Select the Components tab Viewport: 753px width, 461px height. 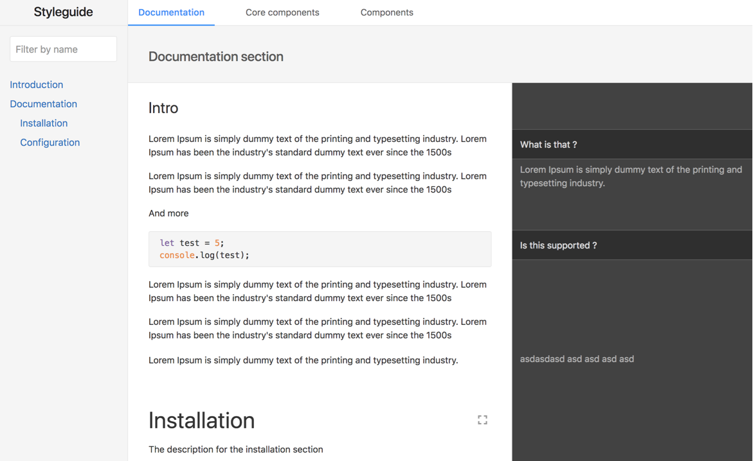386,12
